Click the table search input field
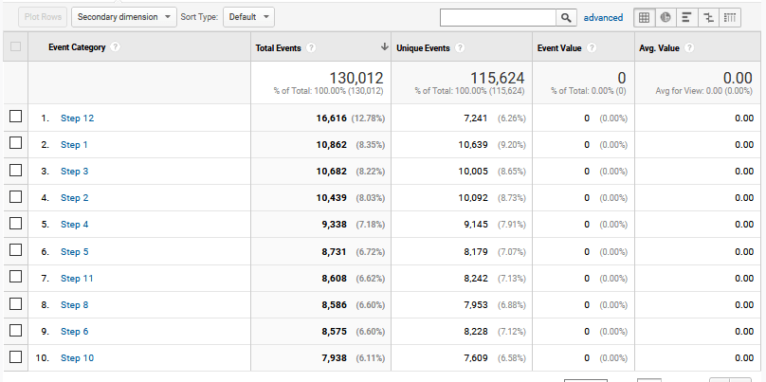766x382 pixels. [498, 17]
